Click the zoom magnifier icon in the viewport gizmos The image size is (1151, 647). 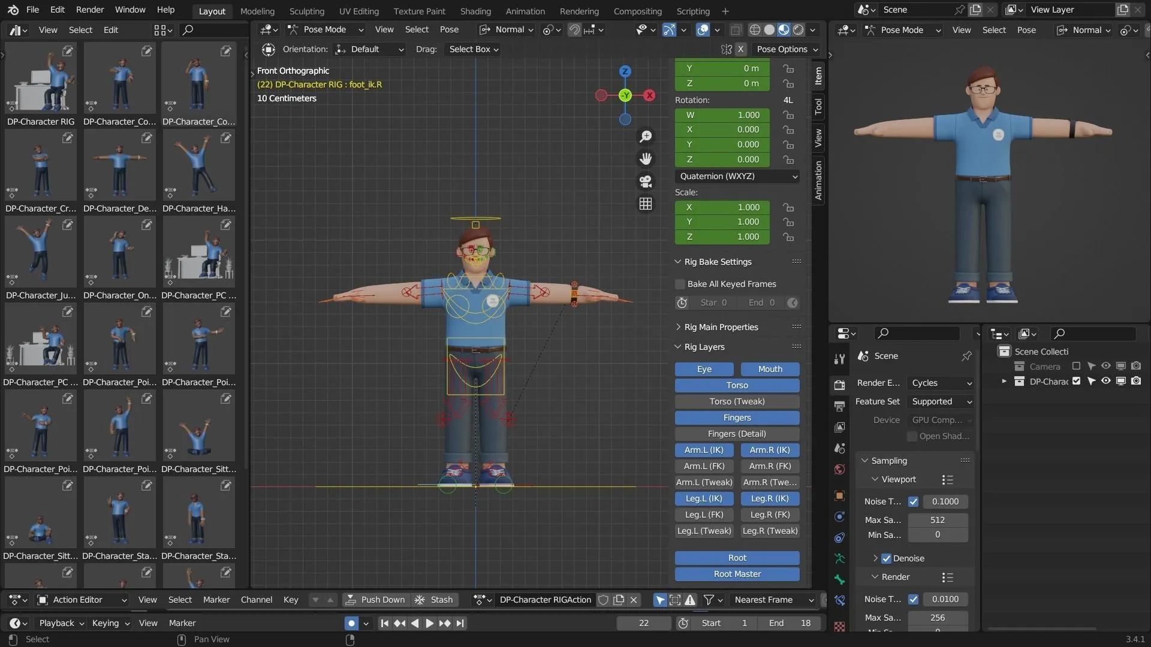click(x=646, y=137)
